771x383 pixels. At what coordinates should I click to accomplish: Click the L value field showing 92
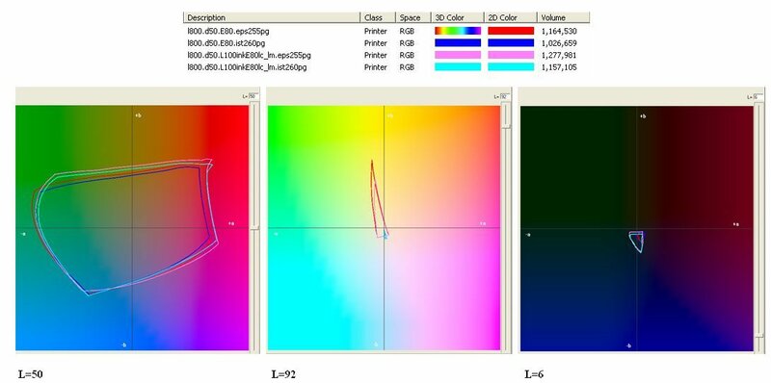[505, 97]
